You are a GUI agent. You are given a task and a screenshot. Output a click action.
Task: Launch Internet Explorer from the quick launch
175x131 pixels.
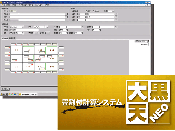15,94
